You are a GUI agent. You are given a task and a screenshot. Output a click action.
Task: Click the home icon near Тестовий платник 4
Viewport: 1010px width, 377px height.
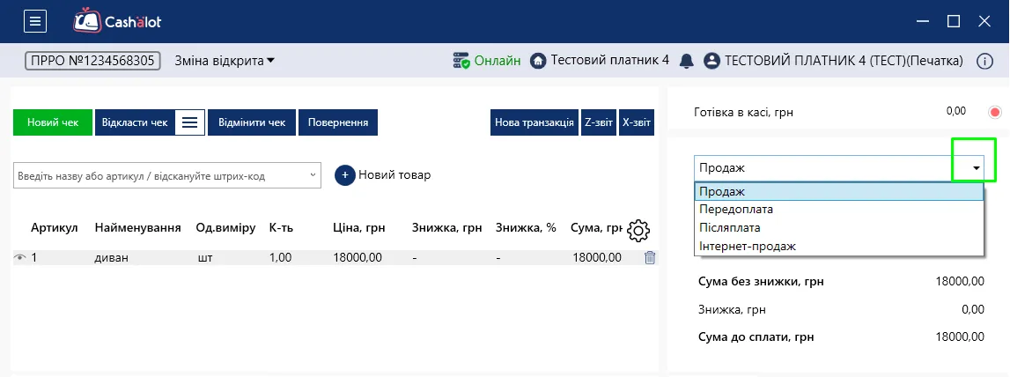coord(539,61)
